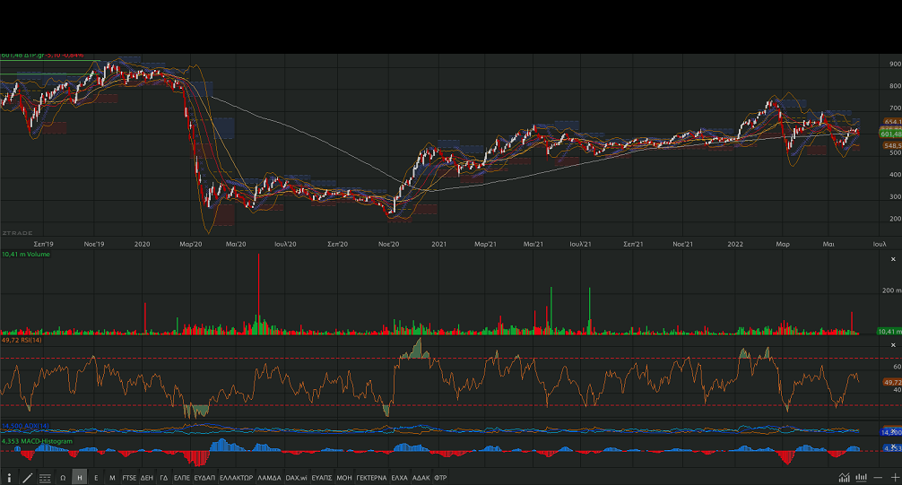Image resolution: width=902 pixels, height=485 pixels.
Task: Zoom in with the plus icon
Action: pos(894,478)
